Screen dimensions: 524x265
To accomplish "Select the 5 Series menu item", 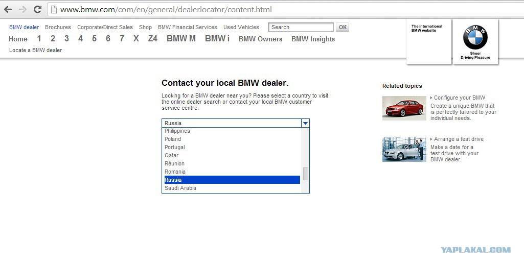I will 94,39.
